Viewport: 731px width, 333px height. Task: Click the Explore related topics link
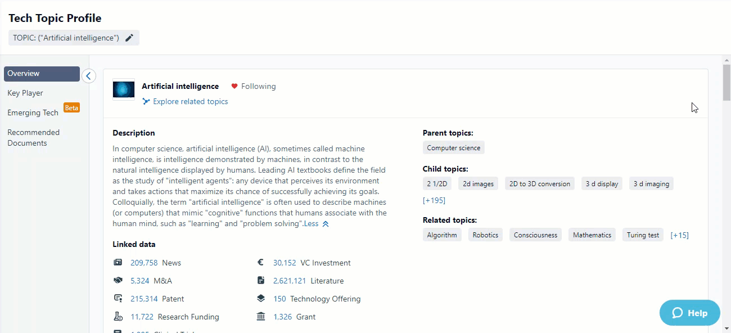[x=191, y=101]
